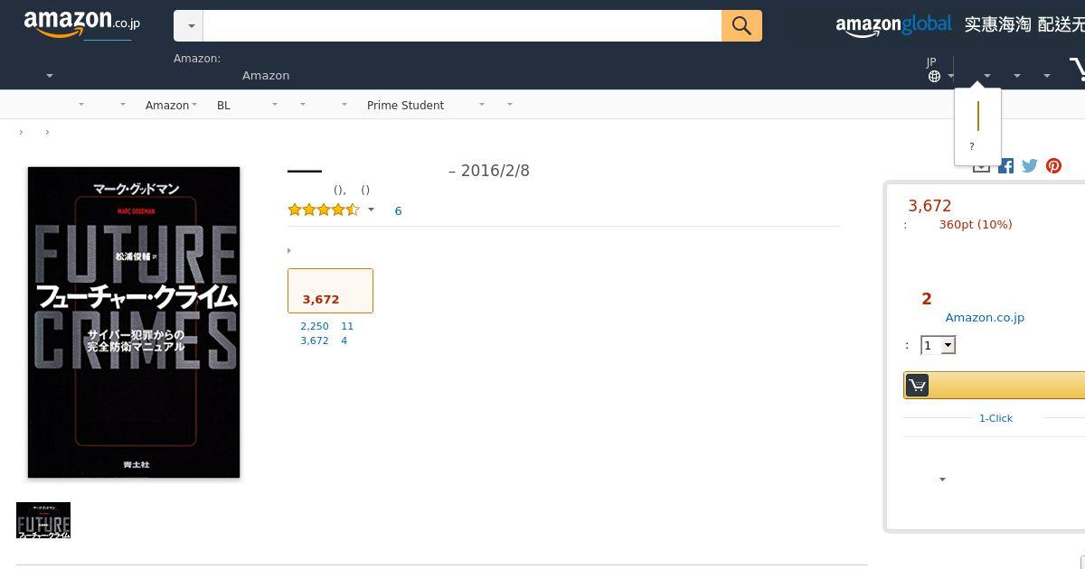Share the book on Pinterest
The width and height of the screenshot is (1085, 569).
[x=1053, y=165]
